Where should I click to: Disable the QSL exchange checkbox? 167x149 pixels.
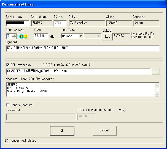[8, 65]
